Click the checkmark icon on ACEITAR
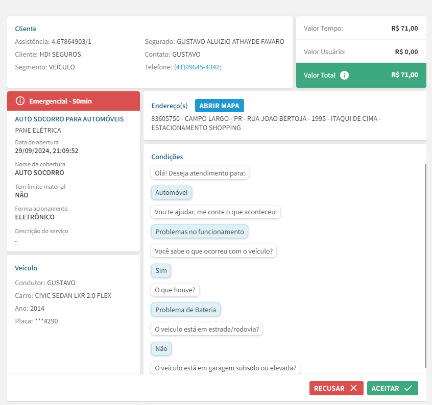The width and height of the screenshot is (432, 405). [408, 388]
